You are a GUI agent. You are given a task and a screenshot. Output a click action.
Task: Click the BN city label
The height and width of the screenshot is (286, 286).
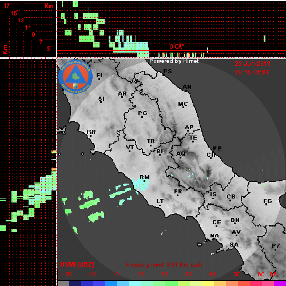pos(235,220)
